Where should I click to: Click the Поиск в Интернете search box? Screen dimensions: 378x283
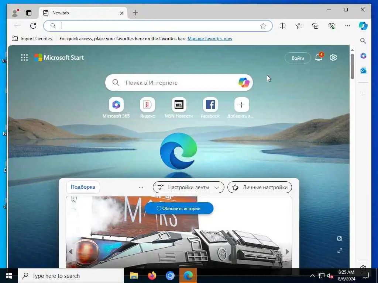click(x=179, y=83)
